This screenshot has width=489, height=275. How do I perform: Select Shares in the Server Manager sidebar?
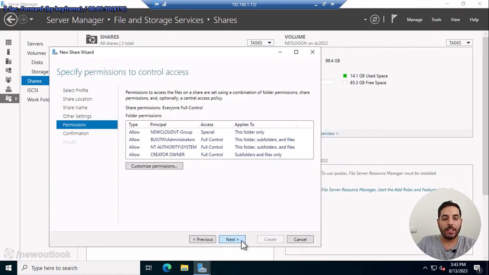pos(35,81)
